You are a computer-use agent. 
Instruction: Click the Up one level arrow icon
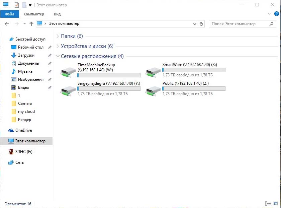point(31,24)
